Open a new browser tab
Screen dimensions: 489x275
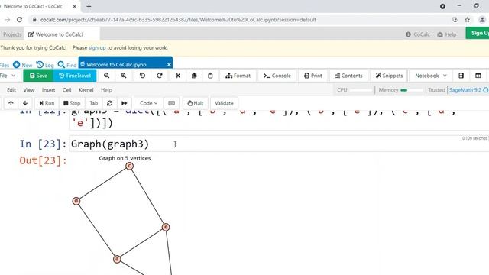(x=89, y=6)
